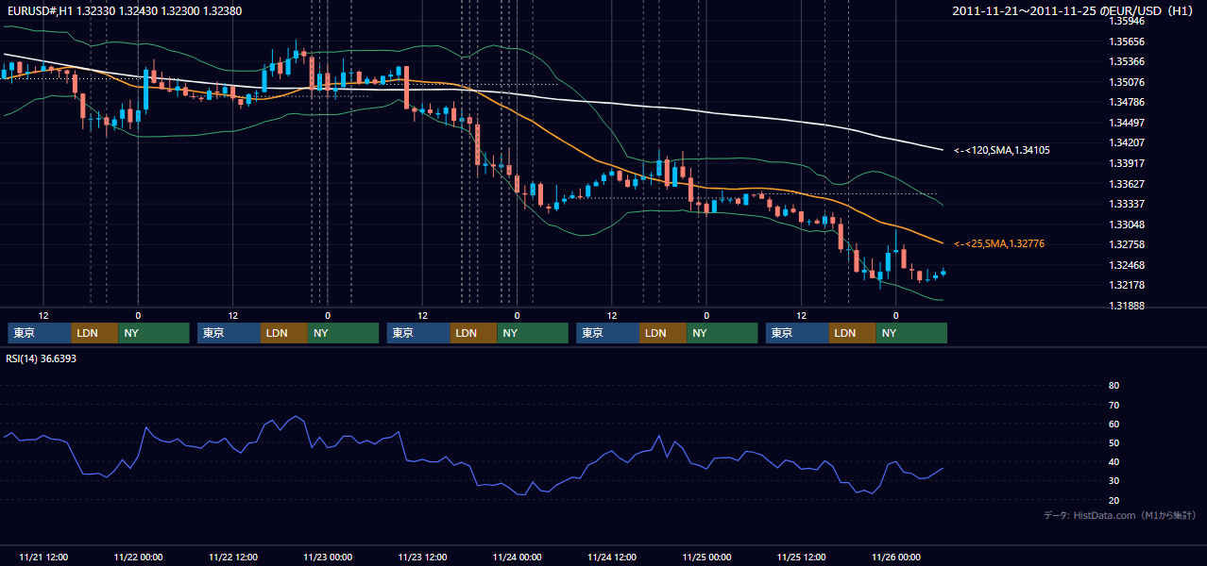Select the 25 SMA value label 1.32776

(998, 244)
